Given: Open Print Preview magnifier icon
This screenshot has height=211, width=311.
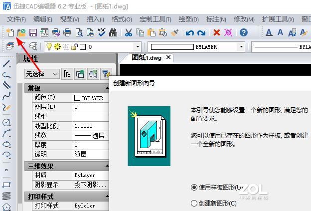Looking at the screenshot, I should (79, 32).
